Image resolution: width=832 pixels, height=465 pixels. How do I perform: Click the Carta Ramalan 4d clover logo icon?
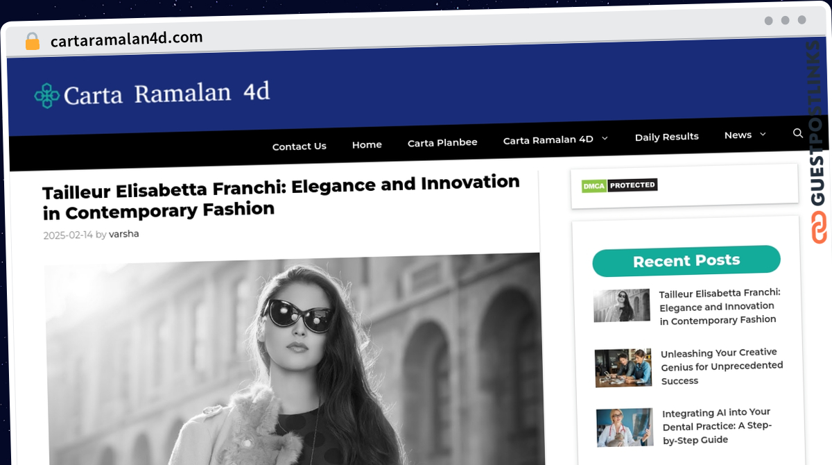coord(47,96)
